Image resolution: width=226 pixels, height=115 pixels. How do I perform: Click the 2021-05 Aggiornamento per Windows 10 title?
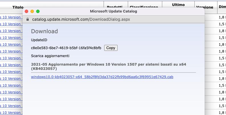coord(108,66)
